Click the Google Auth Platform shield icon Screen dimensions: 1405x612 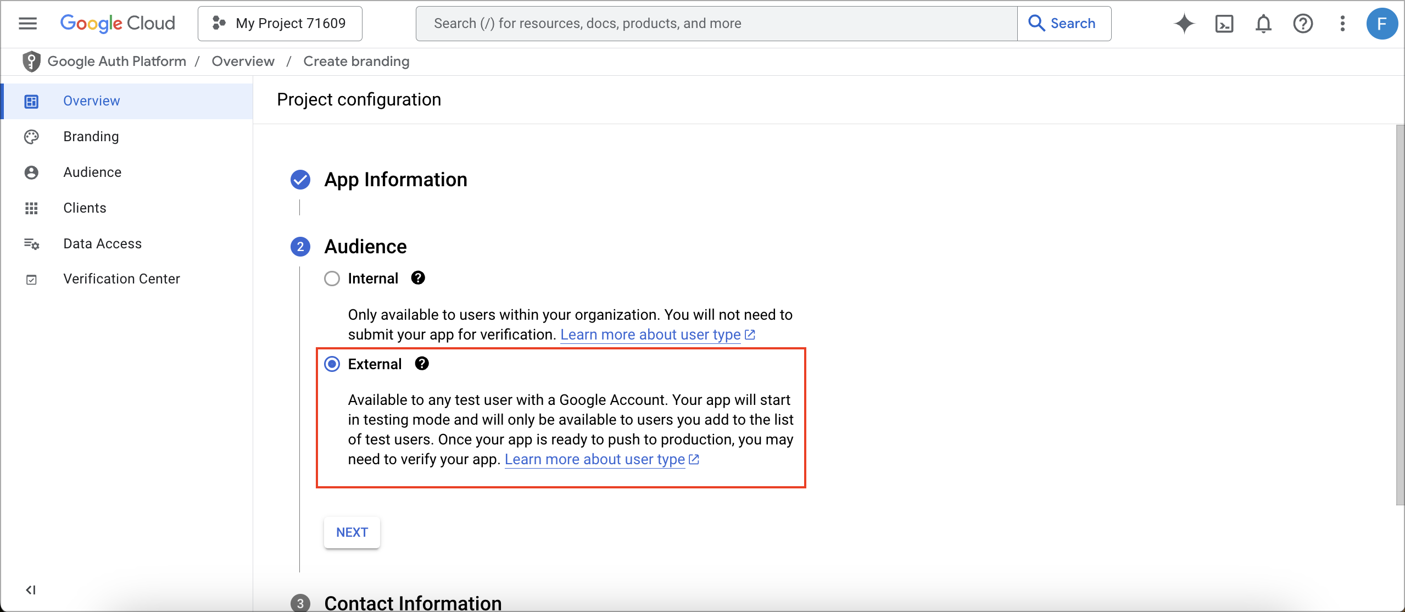[x=31, y=62]
